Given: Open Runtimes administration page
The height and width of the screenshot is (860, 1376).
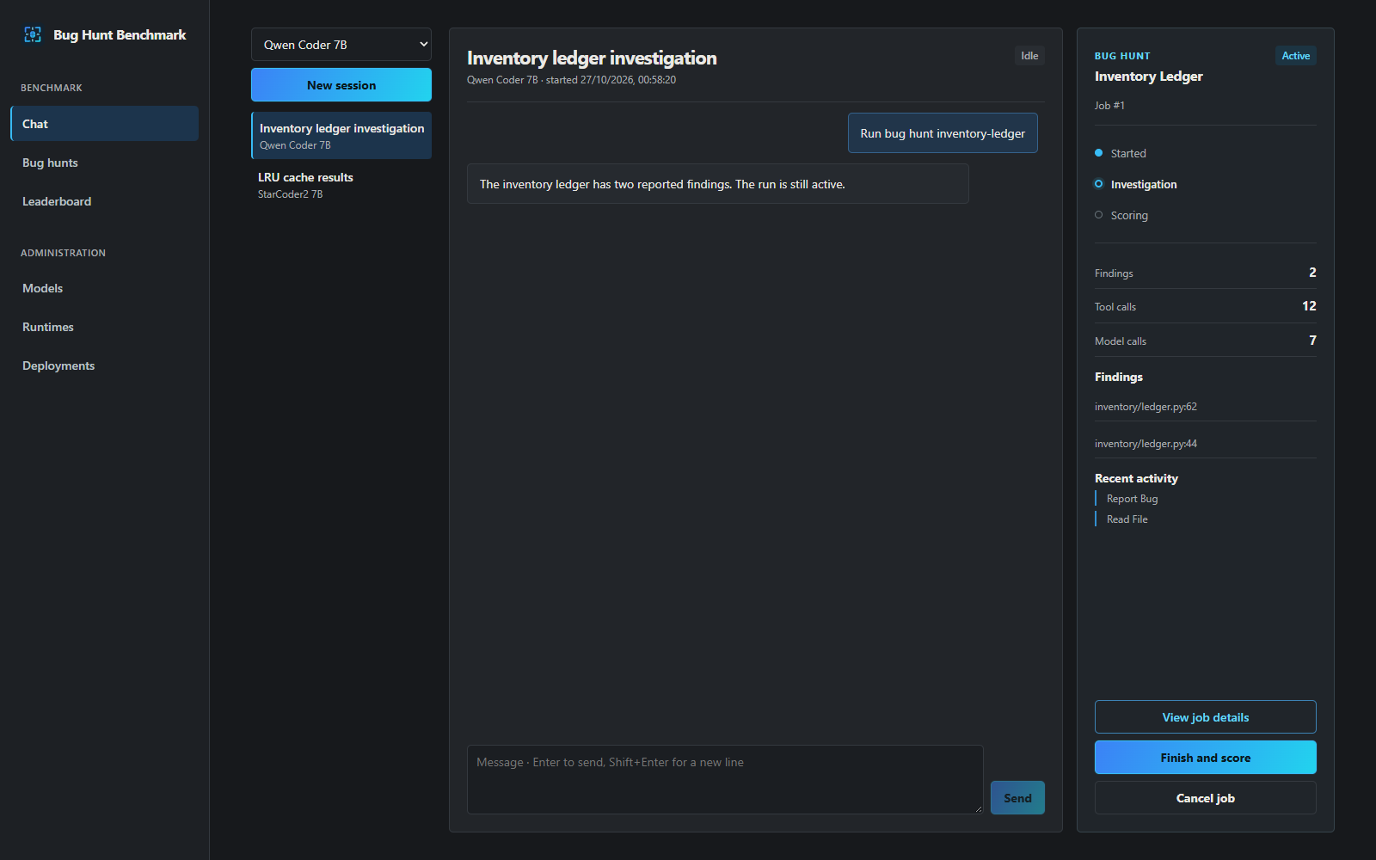Looking at the screenshot, I should 104,327.
